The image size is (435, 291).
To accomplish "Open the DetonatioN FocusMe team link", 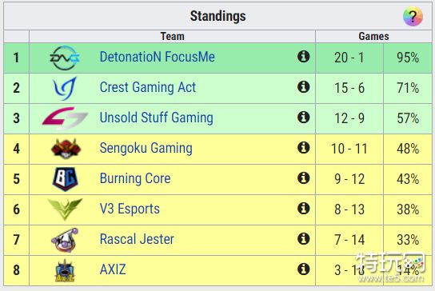I will click(x=157, y=57).
